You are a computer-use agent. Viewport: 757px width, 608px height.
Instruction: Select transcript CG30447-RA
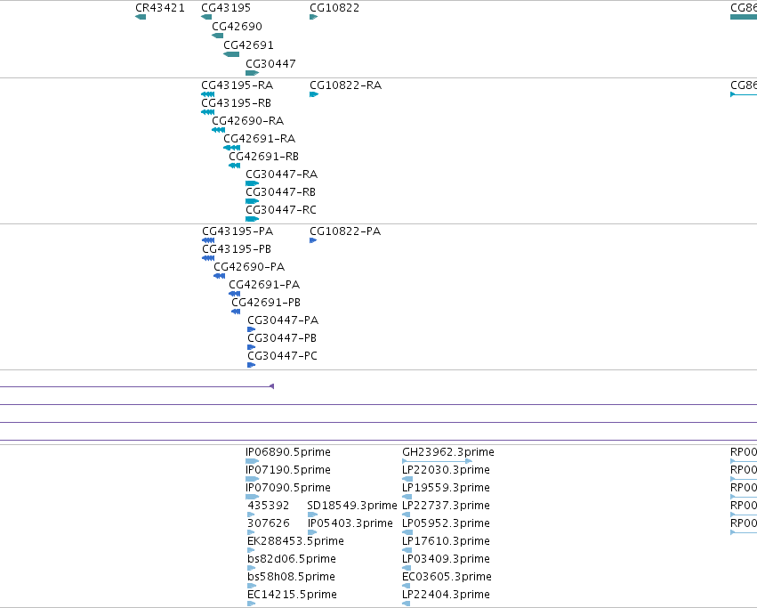281,174
